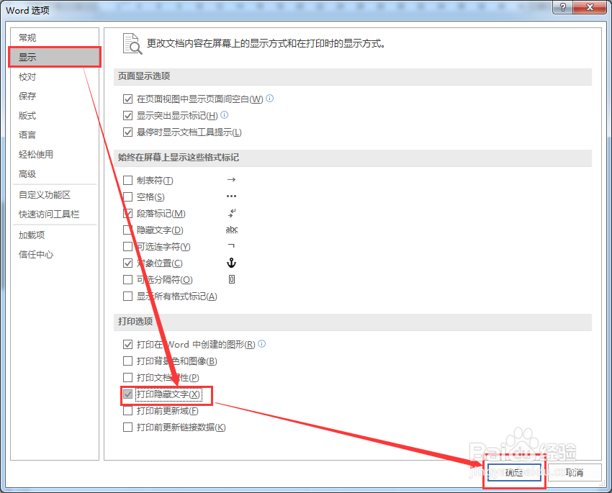Viewport: 612px width, 493px height.
Task: Uncheck the 段落标记 checkbox
Action: (x=127, y=213)
